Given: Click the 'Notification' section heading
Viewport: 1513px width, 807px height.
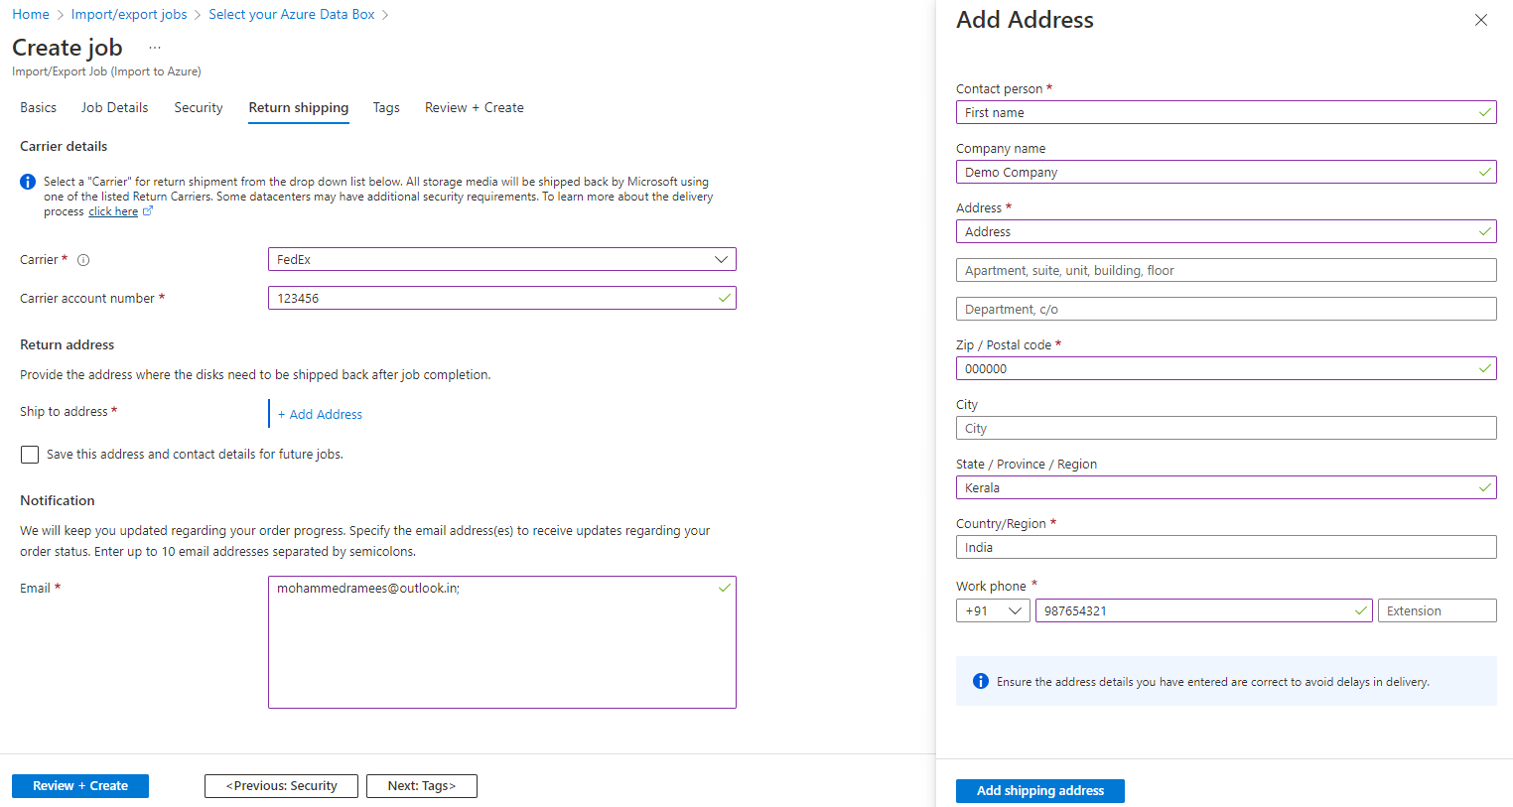Looking at the screenshot, I should 58,500.
